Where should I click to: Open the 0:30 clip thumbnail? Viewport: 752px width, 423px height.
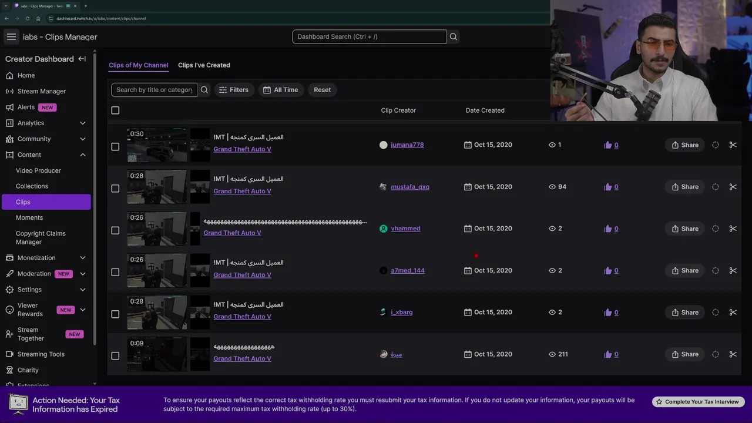pos(157,145)
